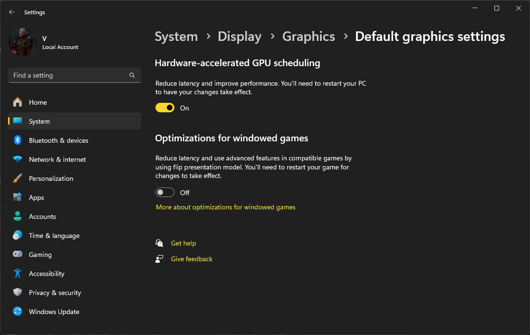Enable optimizations for windowed games toggle

[x=165, y=193]
